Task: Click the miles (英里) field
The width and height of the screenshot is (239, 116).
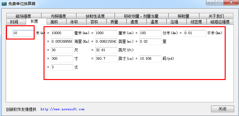Action: point(106,42)
